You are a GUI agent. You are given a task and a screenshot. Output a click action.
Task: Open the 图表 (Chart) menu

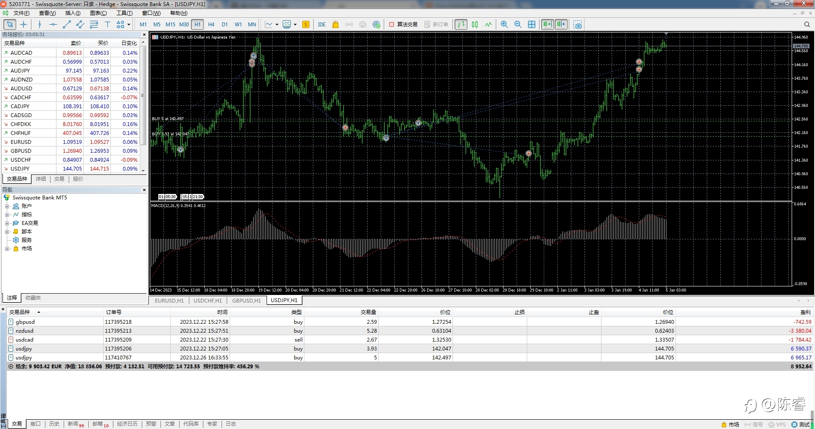pyautogui.click(x=98, y=13)
